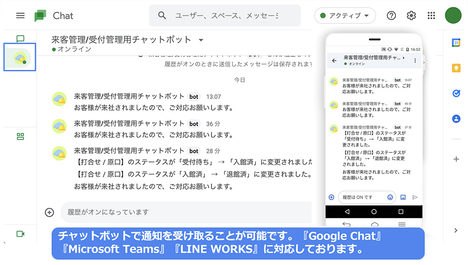The height and width of the screenshot is (265, 468).
Task: Open Google Tasks in the side panel
Action: click(x=456, y=93)
